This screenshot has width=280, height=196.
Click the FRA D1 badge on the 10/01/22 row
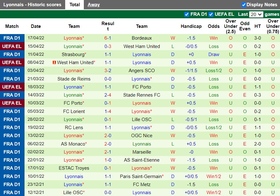12,176
